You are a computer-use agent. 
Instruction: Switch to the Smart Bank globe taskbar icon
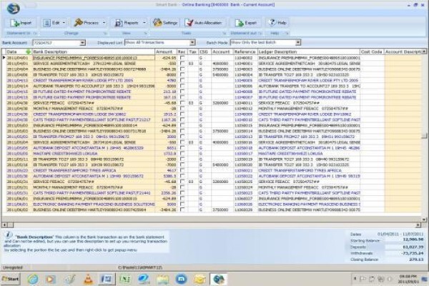click(x=219, y=279)
